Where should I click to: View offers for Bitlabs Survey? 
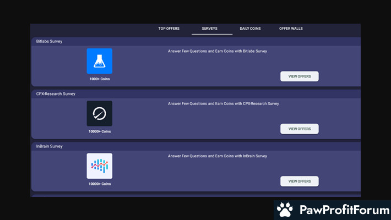coord(299,76)
